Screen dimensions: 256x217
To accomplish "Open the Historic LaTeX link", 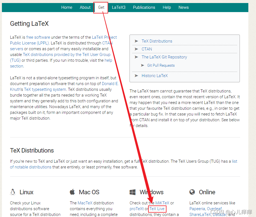I will pos(155,76).
